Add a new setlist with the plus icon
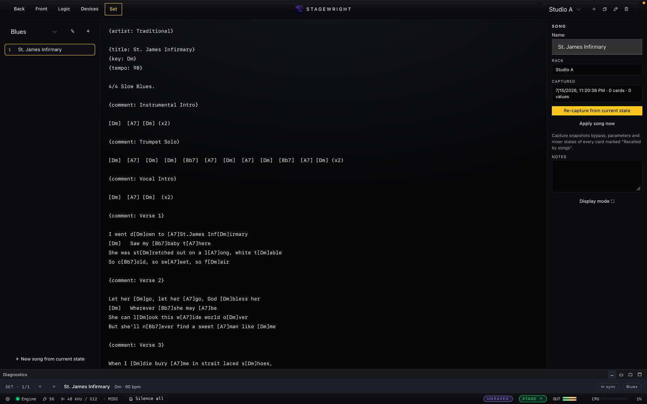Image resolution: width=647 pixels, height=404 pixels. click(88, 31)
